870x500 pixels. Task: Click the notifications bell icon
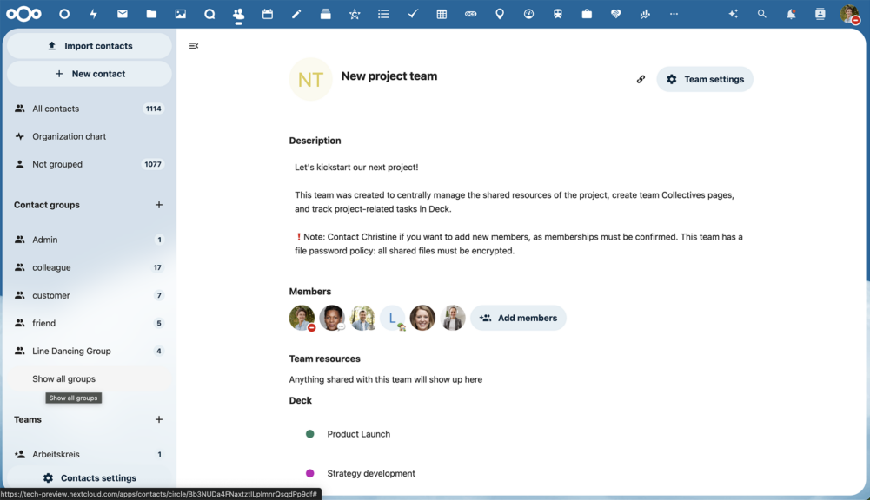[x=790, y=13]
